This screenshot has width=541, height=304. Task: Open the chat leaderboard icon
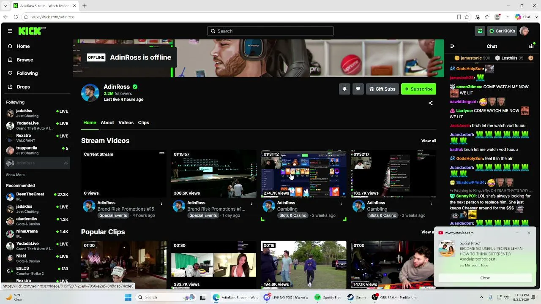click(531, 46)
